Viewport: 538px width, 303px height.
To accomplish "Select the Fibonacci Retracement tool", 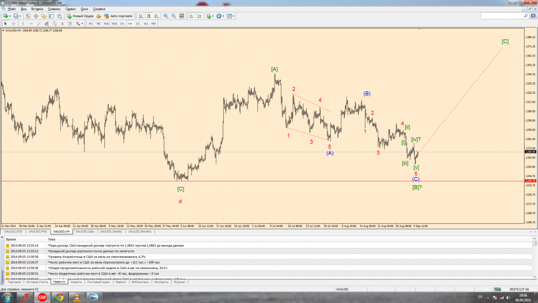I will click(54, 24).
